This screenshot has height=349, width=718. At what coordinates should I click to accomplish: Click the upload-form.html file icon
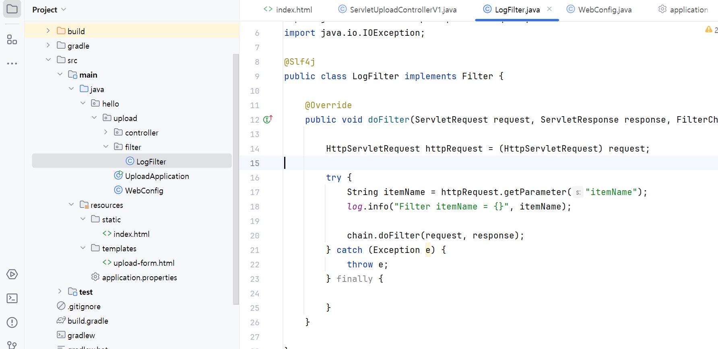coord(107,263)
